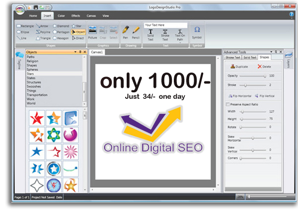298x211 pixels.
Task: Open the Stroke Text tab in Advanced Tools
Action: tap(232, 58)
